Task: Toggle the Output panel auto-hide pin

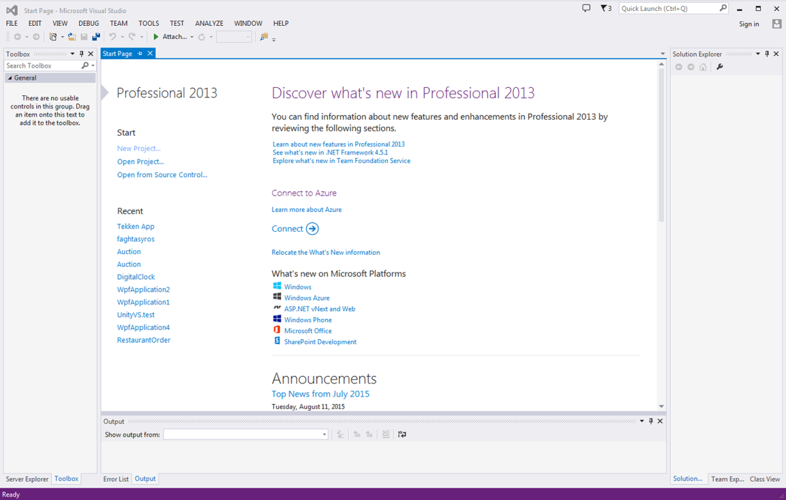Action: [651, 422]
